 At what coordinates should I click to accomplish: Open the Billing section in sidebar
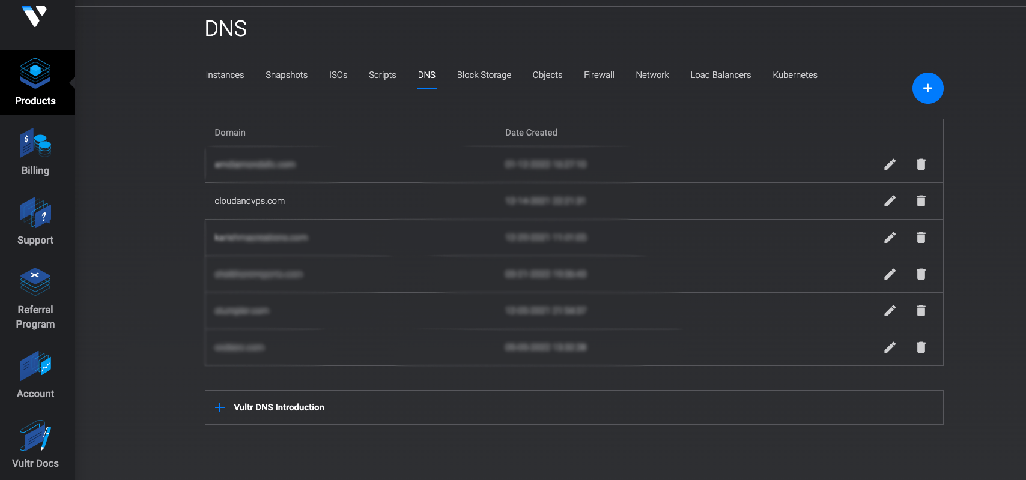tap(35, 152)
